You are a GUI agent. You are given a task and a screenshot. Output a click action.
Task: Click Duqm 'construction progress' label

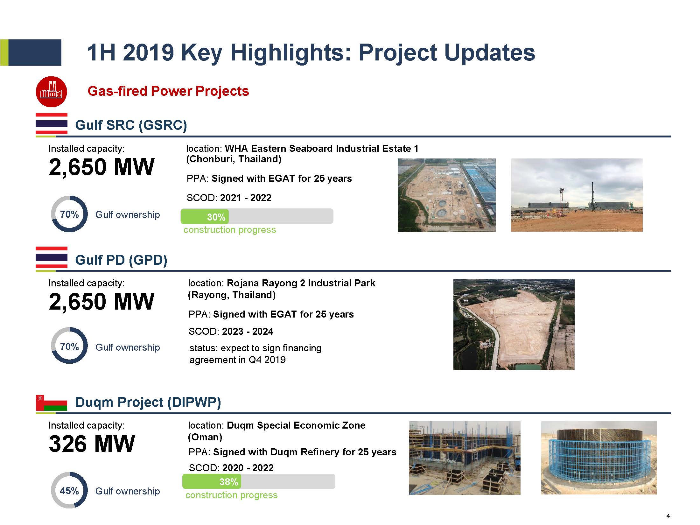point(232,495)
